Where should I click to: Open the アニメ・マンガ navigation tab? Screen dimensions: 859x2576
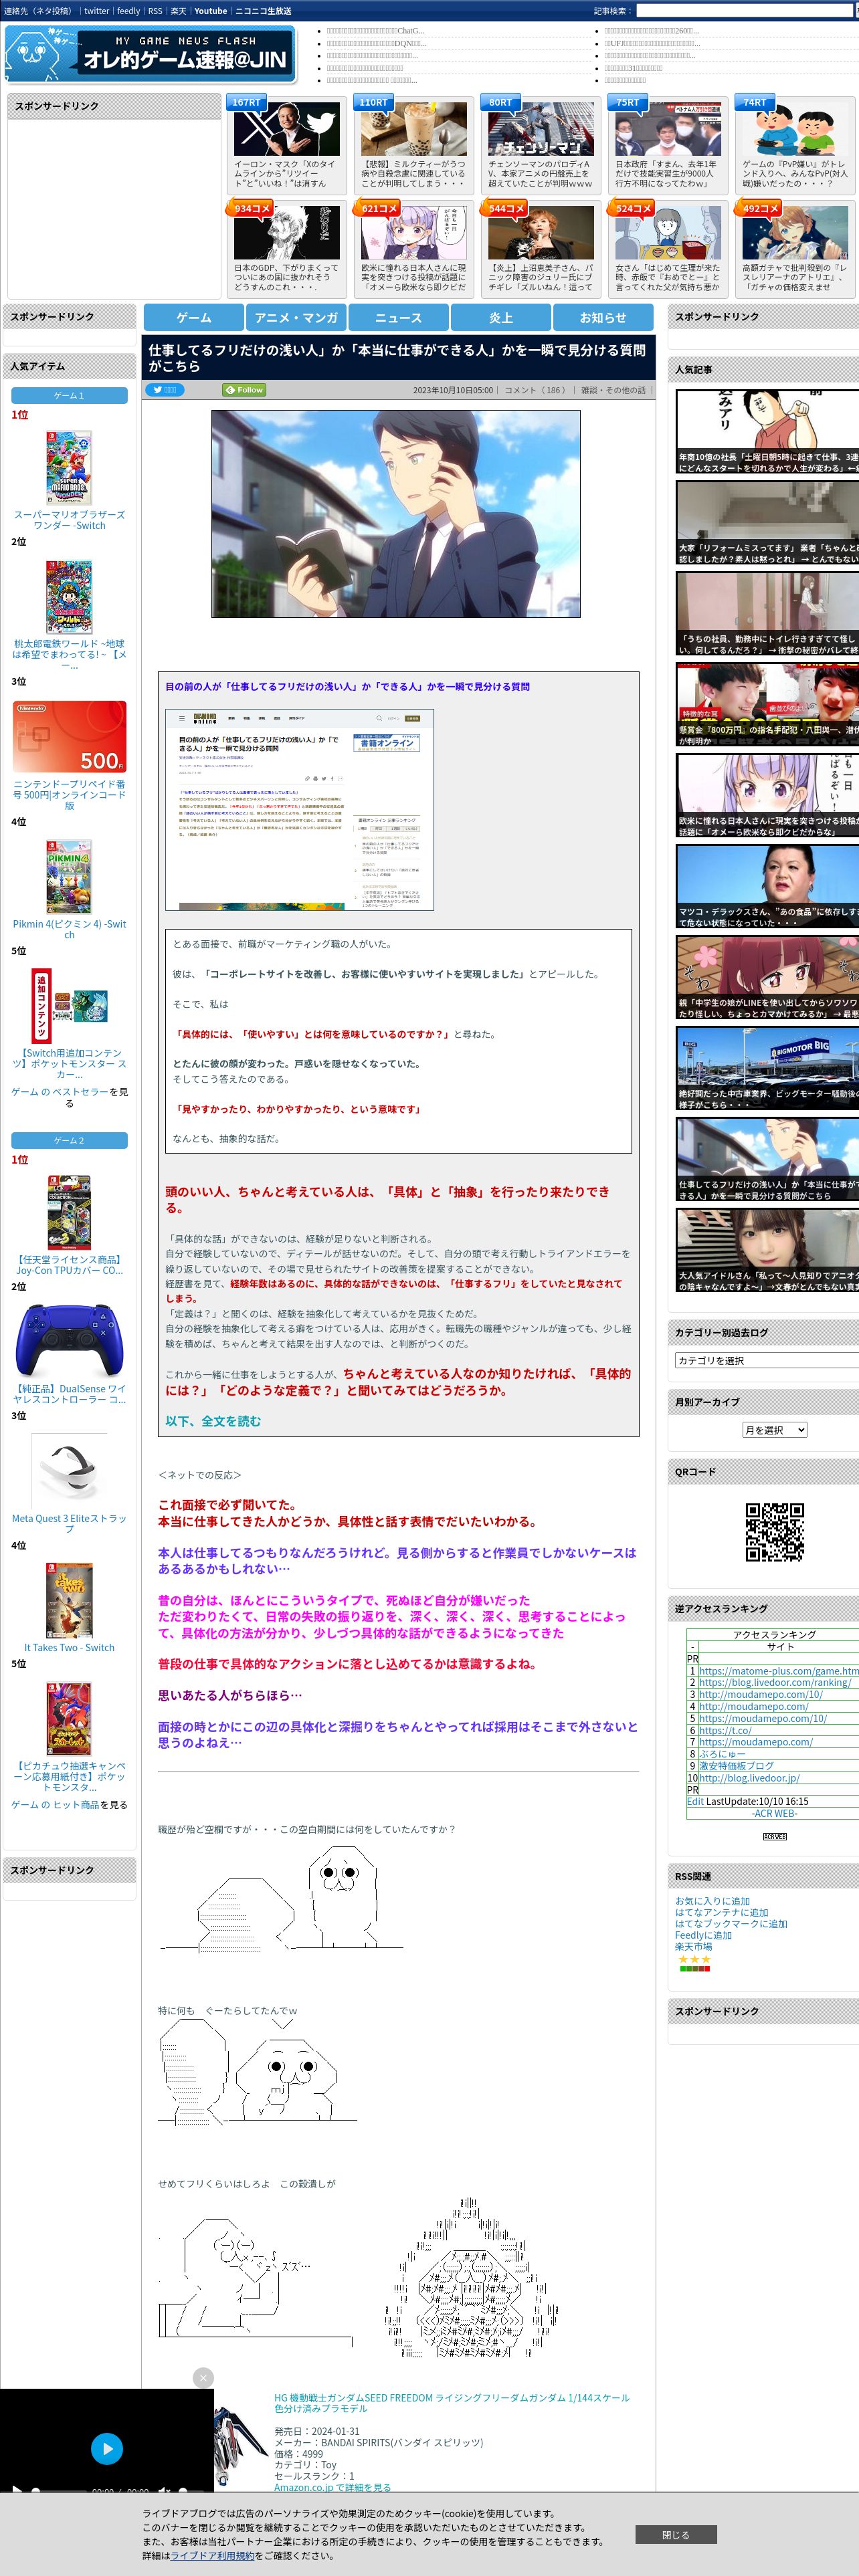(296, 317)
